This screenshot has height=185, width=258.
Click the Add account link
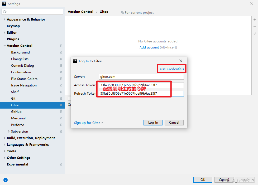[149, 47]
